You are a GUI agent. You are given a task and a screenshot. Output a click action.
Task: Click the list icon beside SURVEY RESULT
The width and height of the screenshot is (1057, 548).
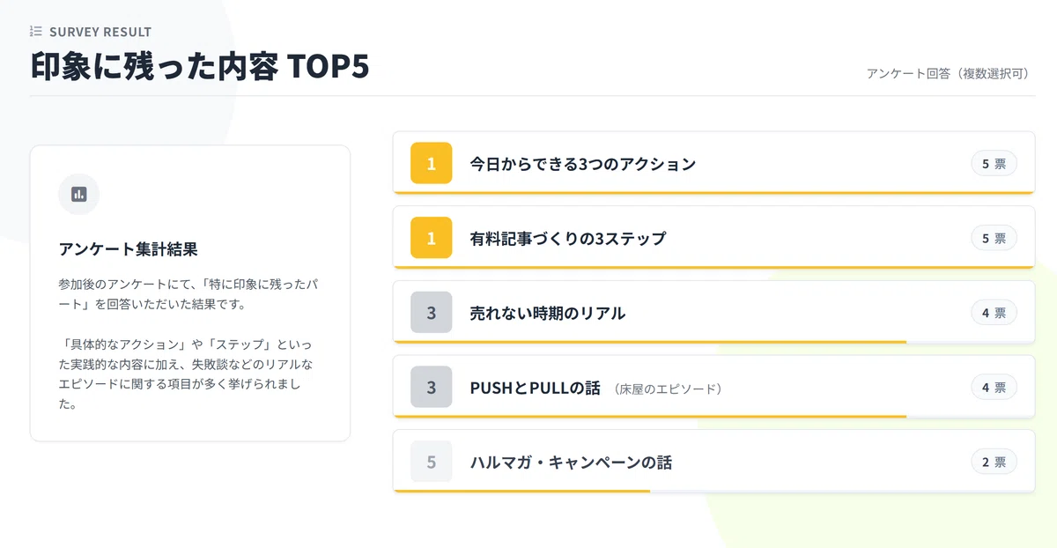[36, 32]
